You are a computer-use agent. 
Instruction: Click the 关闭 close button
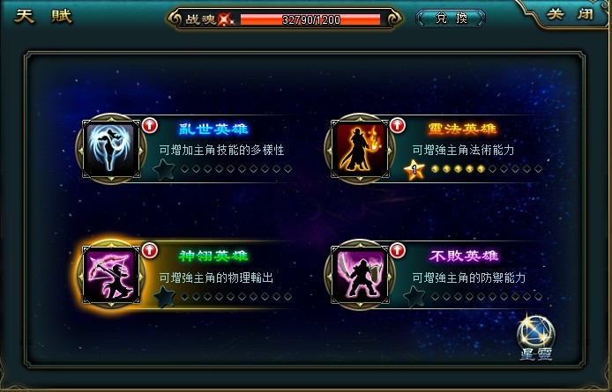pyautogui.click(x=570, y=14)
